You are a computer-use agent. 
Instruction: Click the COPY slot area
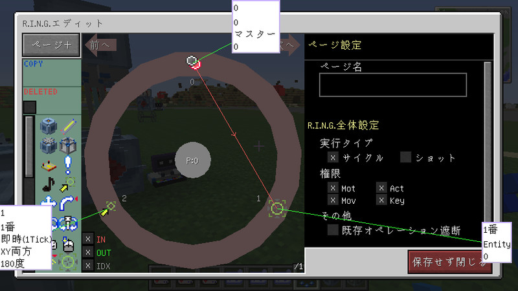pos(52,72)
